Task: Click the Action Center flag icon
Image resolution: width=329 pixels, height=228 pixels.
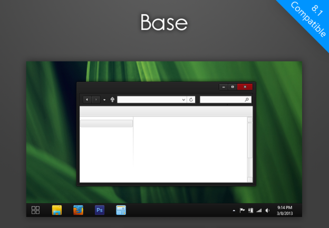Action: coord(242,211)
